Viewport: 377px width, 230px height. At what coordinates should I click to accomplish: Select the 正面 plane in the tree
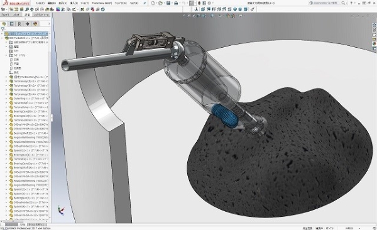tap(14, 60)
